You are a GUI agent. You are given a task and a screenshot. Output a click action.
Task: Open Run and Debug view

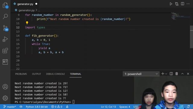(5, 39)
